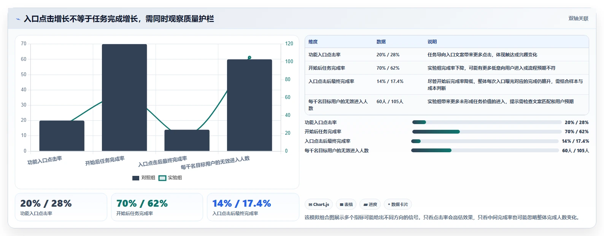Click the 开始后任务完成率 tall bar in chart

(124, 97)
